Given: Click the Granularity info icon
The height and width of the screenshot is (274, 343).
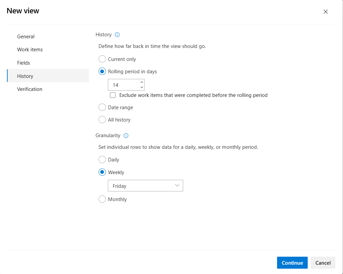Looking at the screenshot, I should 126,136.
